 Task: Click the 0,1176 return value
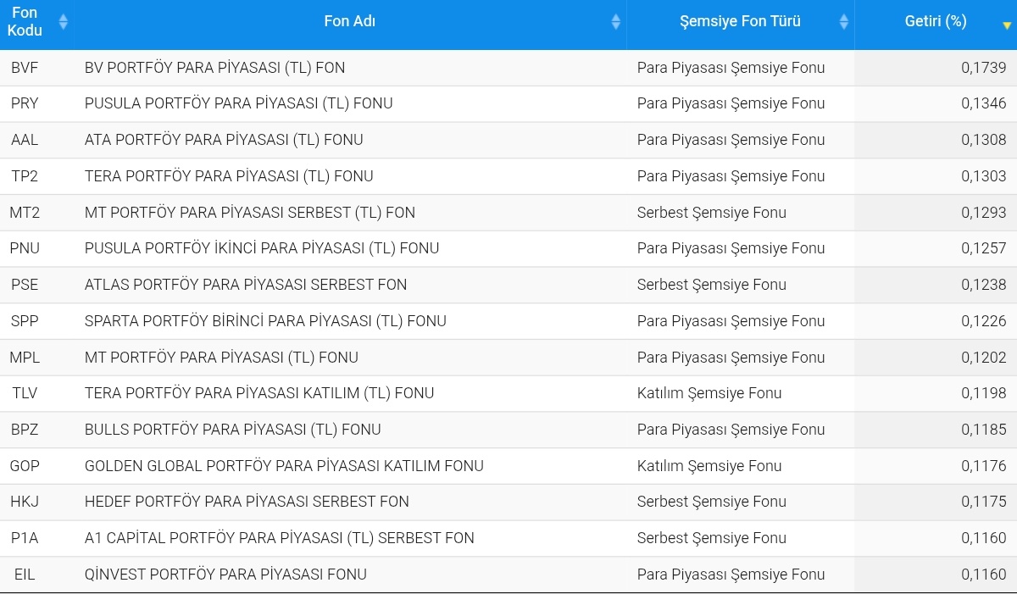coord(984,466)
